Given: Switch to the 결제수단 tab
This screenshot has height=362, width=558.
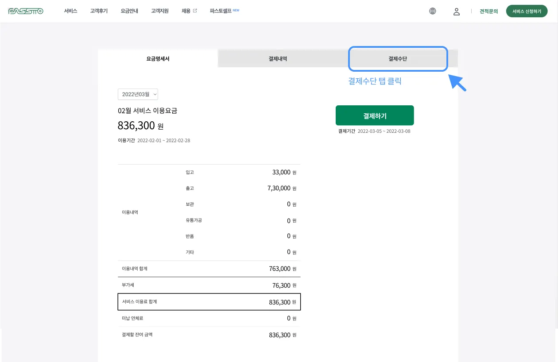Looking at the screenshot, I should [398, 58].
